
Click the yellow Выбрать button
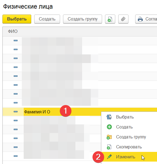click(x=17, y=19)
